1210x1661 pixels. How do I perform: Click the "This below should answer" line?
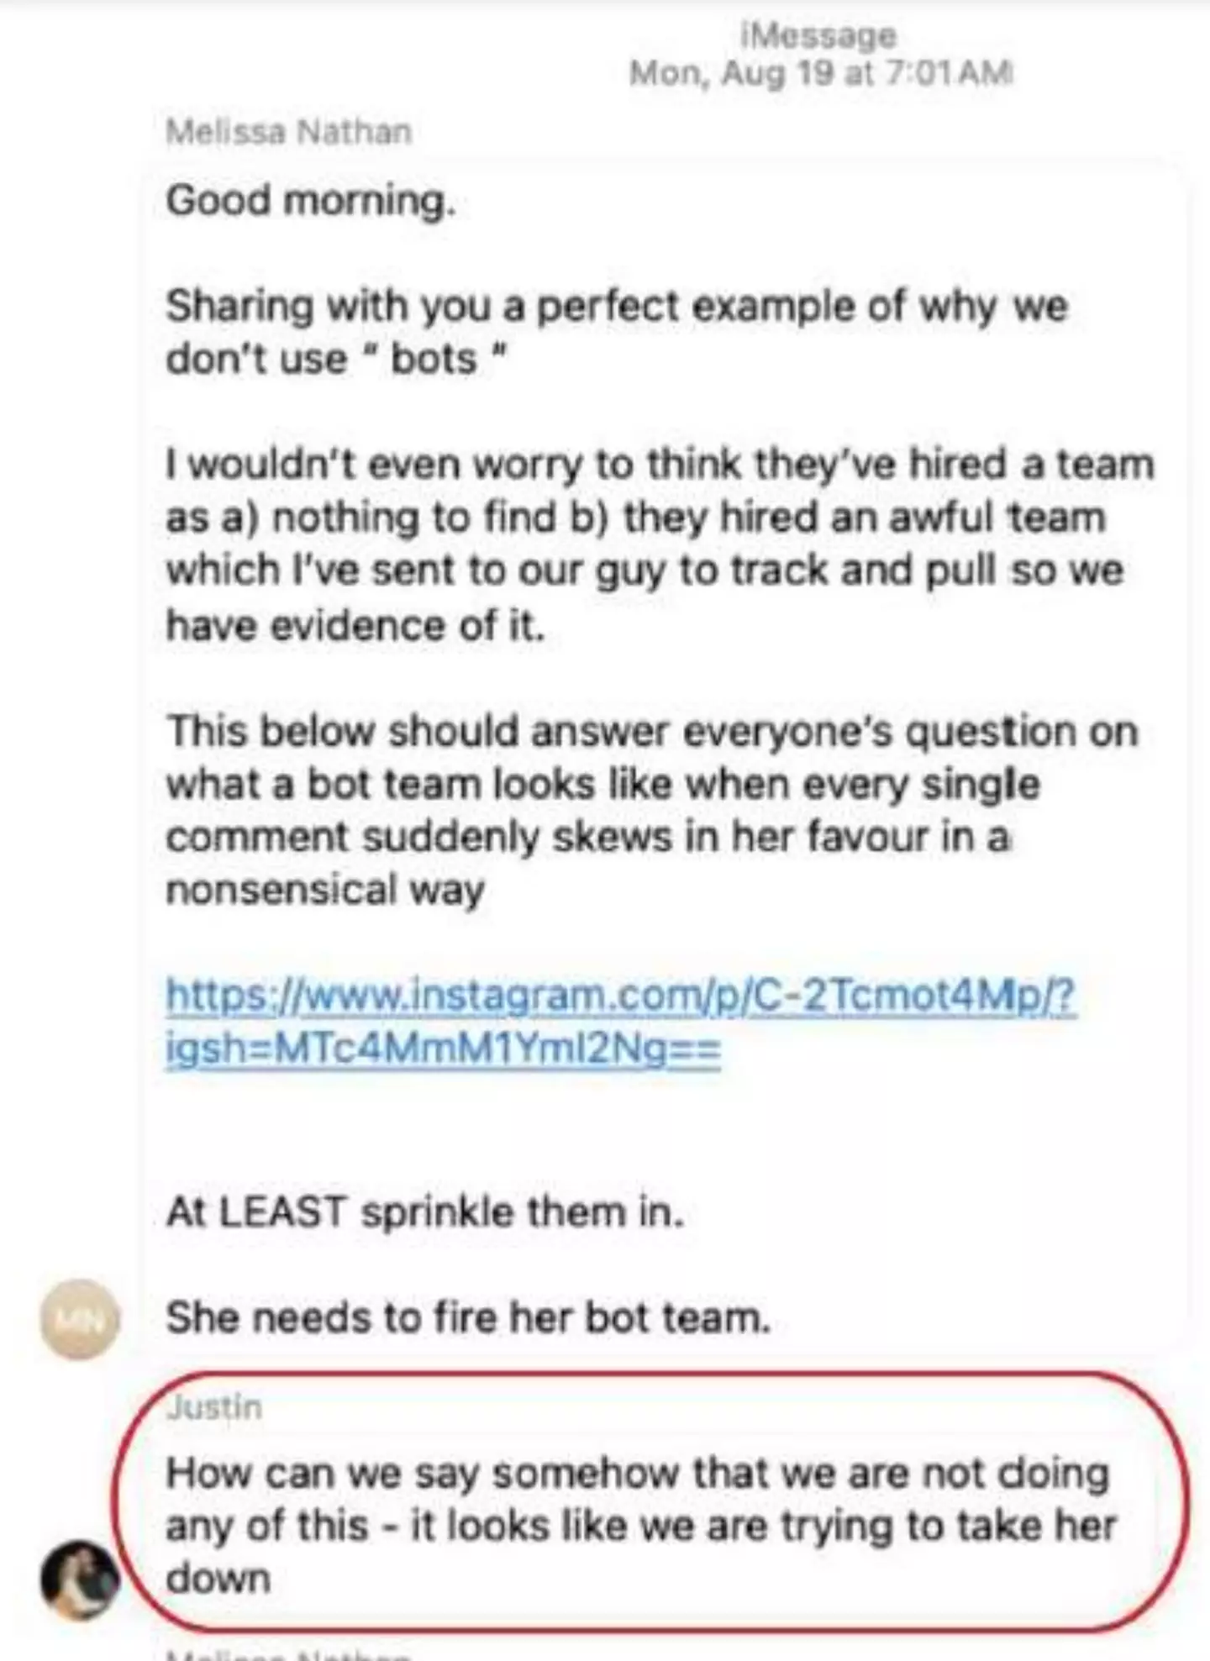click(651, 731)
